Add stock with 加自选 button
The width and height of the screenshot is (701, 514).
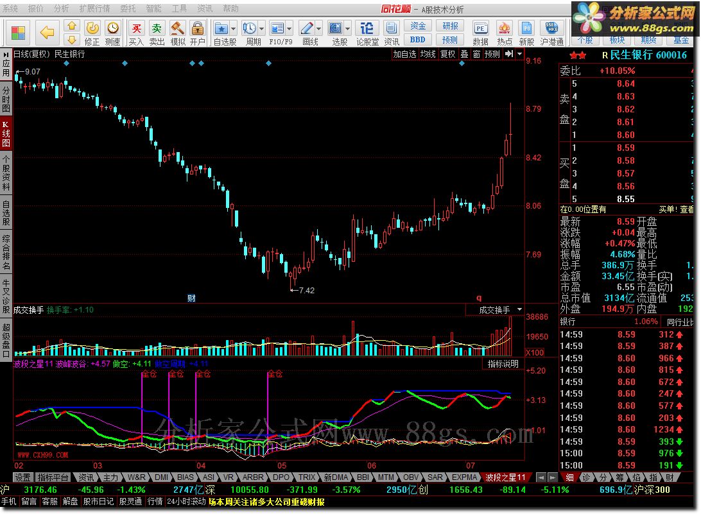point(404,54)
